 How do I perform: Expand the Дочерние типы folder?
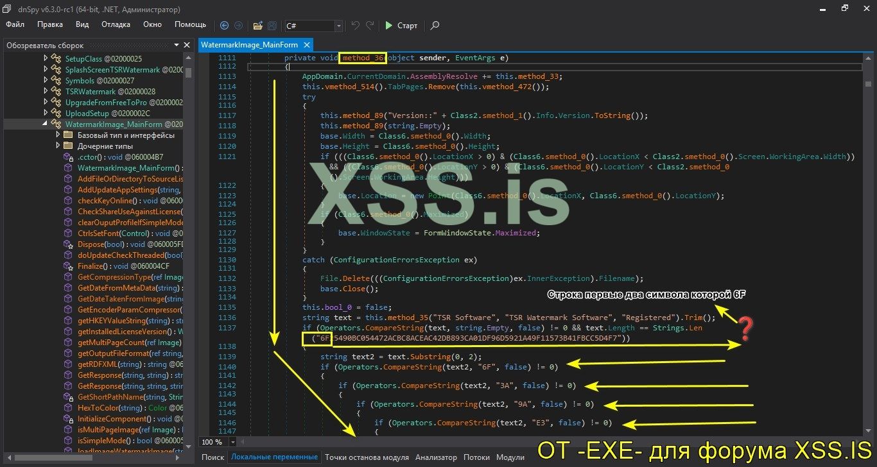pyautogui.click(x=57, y=146)
